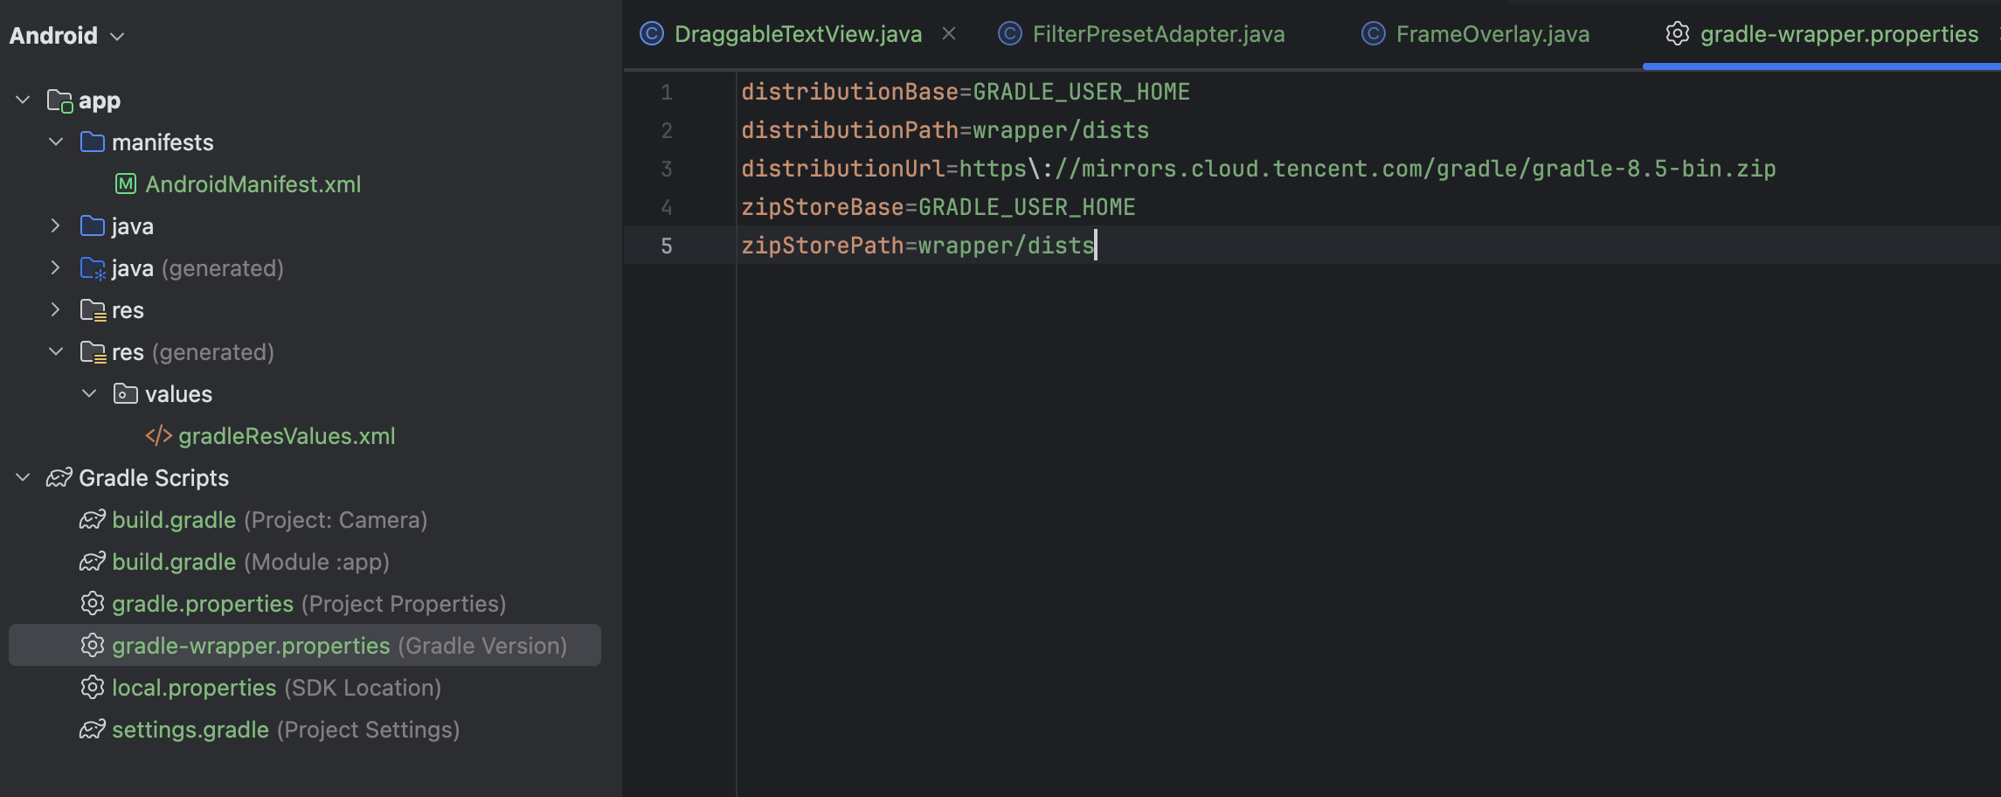Viewport: 2001px width, 797px height.
Task: Expand the java folder
Action: pyautogui.click(x=56, y=226)
